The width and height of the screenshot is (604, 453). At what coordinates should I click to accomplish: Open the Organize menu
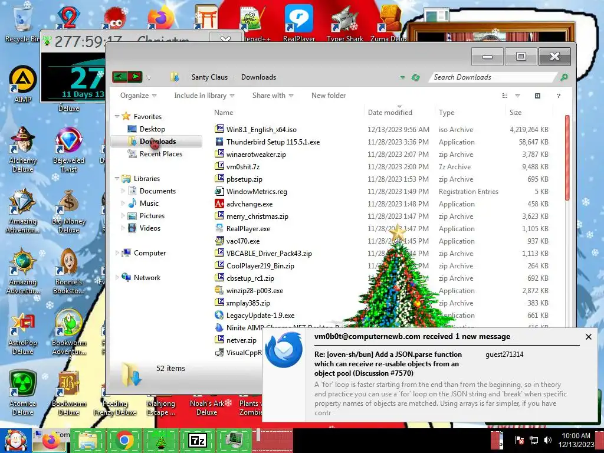click(x=138, y=96)
